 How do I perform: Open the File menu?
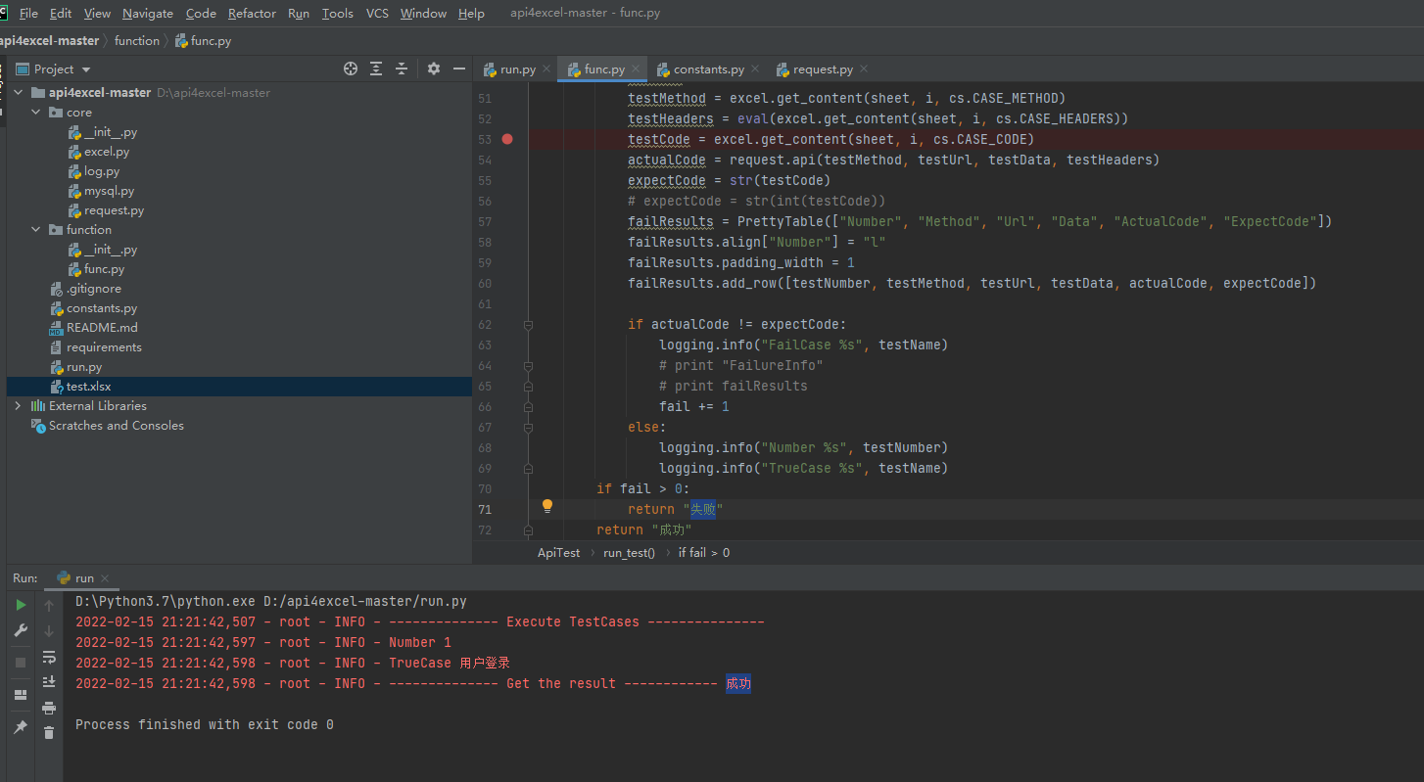(28, 14)
